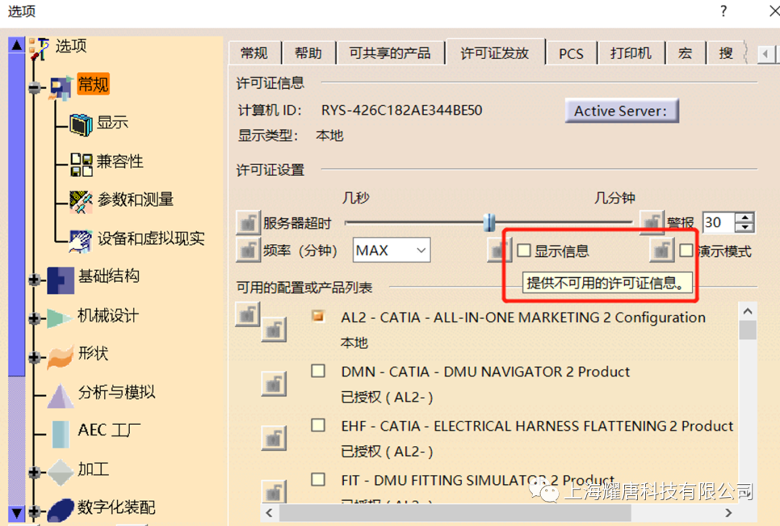Viewport: 780px width, 526px height.
Task: Click the 参数和测量 icon
Action: pos(81,202)
